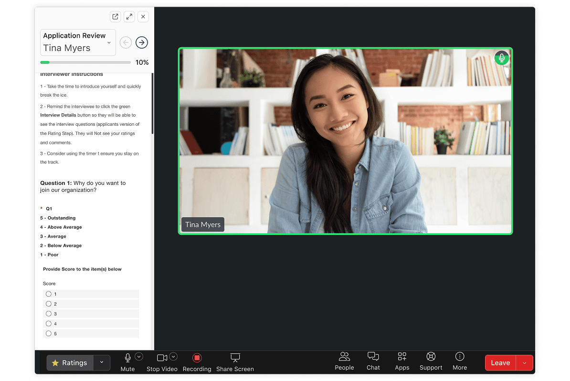The image size is (570, 381).
Task: Select score 3 radio button
Action: point(49,313)
